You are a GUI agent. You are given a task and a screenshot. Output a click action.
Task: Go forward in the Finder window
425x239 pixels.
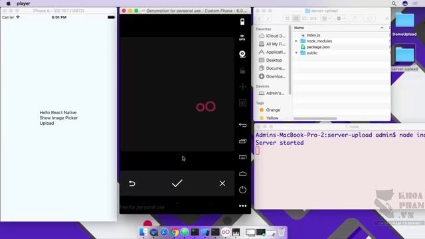click(x=268, y=19)
